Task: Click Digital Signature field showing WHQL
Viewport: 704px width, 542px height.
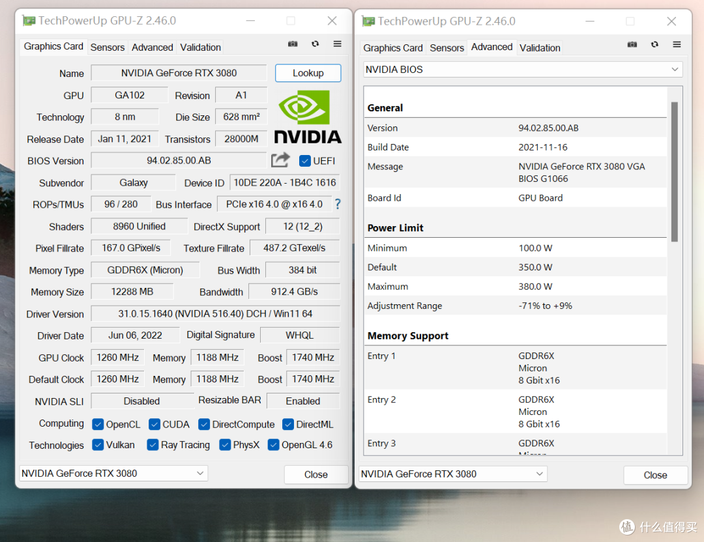Action: pos(300,335)
